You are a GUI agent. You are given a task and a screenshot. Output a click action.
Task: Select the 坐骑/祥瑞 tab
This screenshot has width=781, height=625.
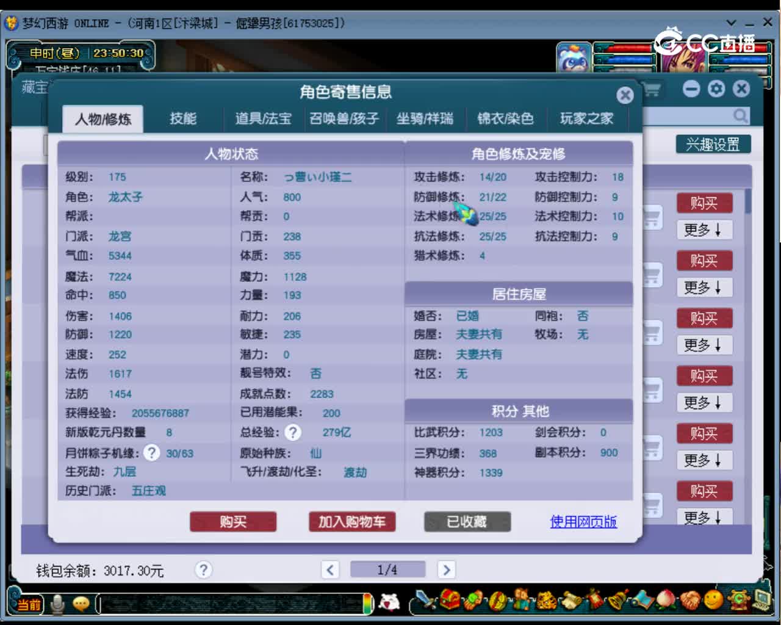point(425,118)
